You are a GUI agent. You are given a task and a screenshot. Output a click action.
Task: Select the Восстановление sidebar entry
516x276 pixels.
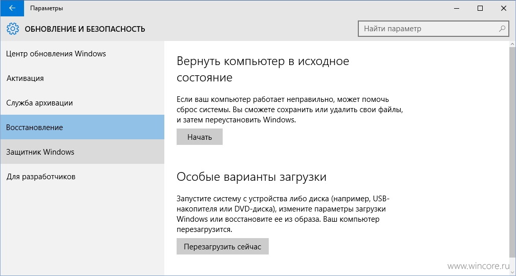pos(82,127)
